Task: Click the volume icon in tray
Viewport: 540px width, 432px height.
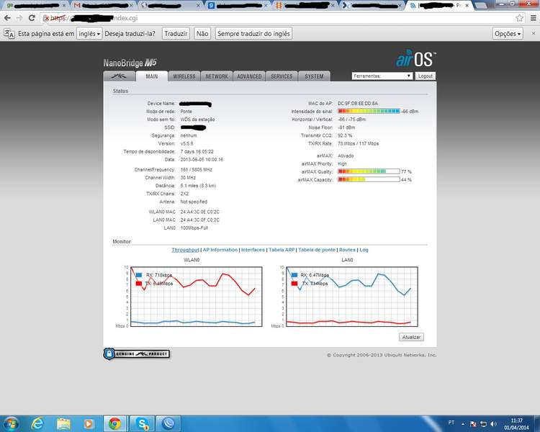Action: (x=494, y=424)
